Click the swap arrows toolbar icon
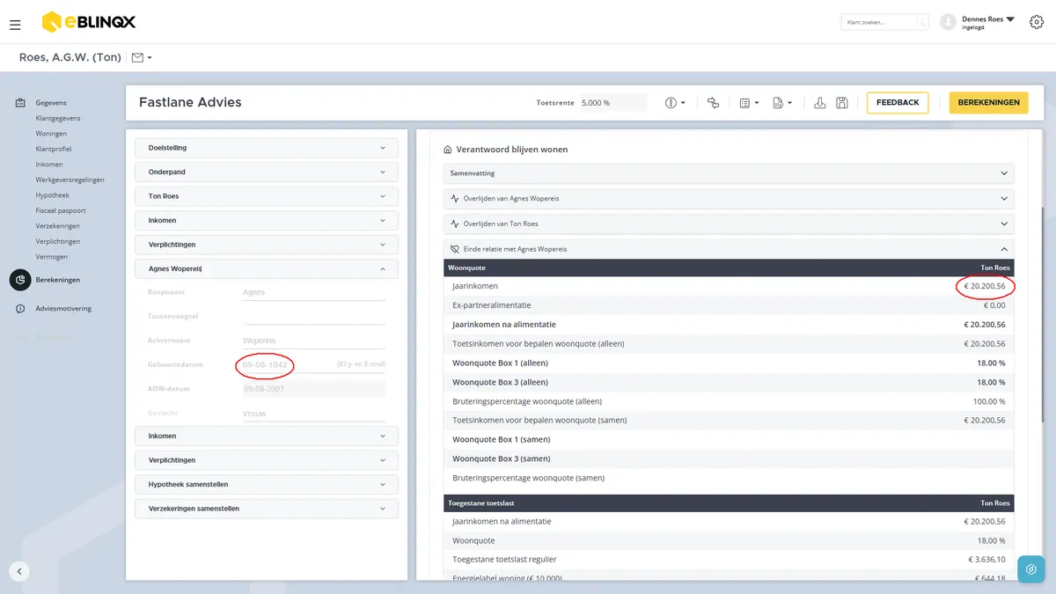The image size is (1056, 594). tap(713, 103)
